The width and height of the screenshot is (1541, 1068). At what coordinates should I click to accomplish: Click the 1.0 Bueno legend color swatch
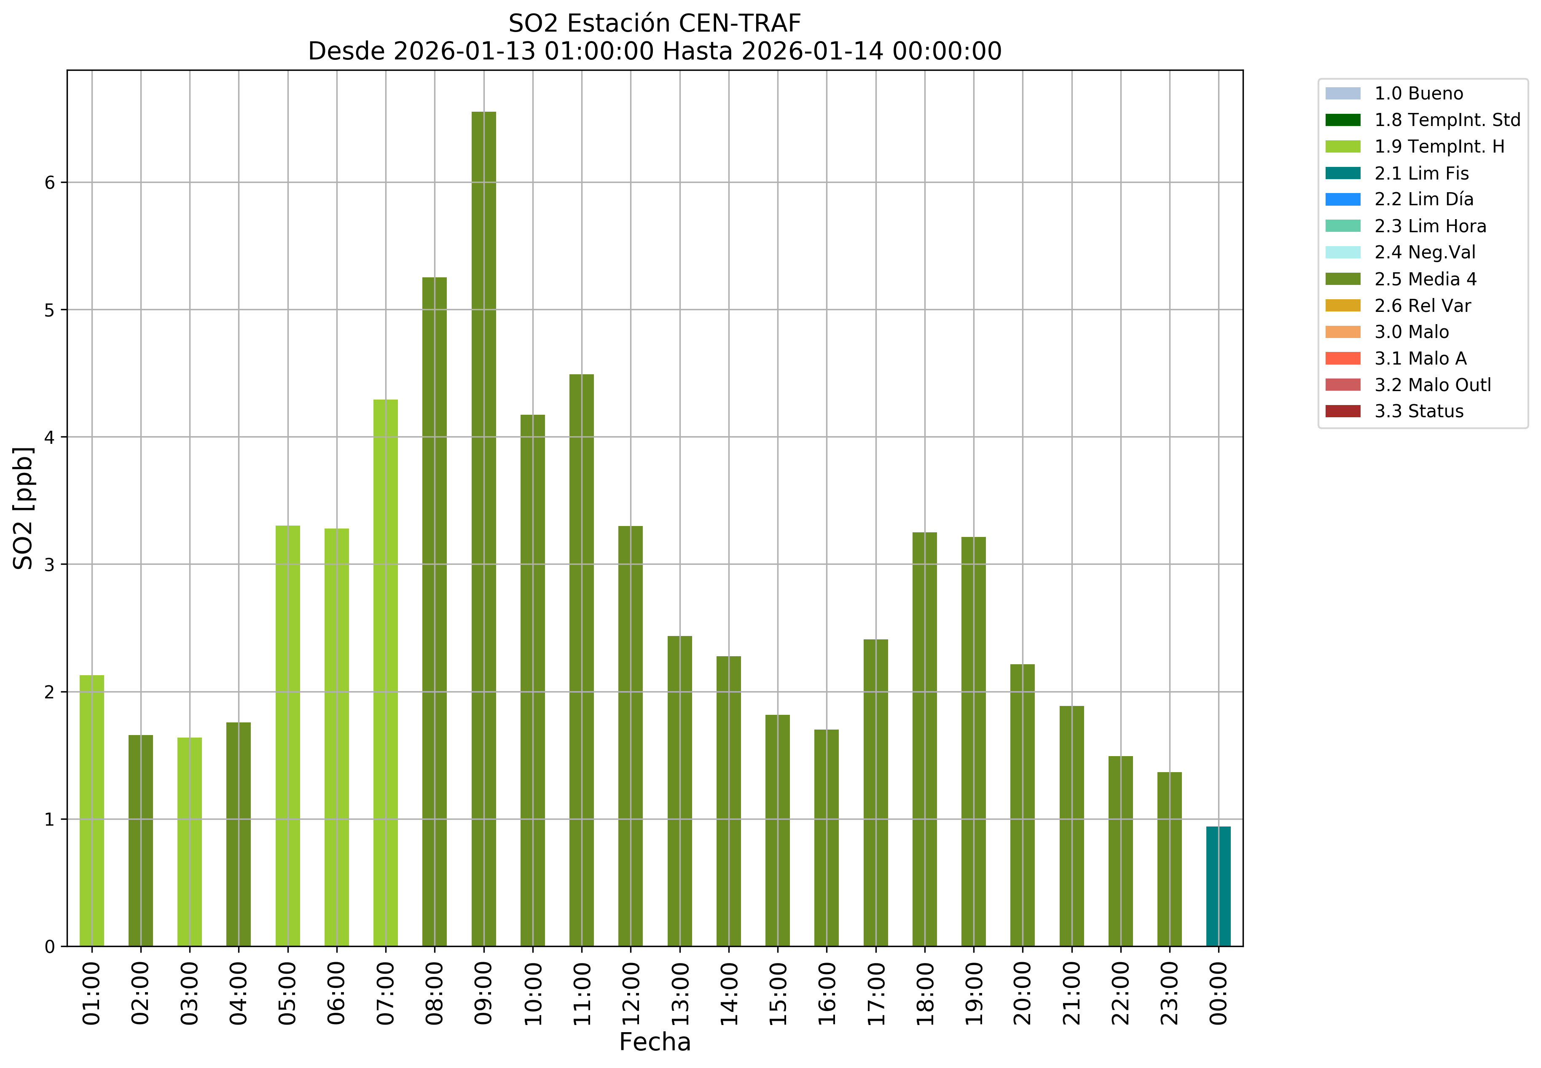[x=1342, y=93]
